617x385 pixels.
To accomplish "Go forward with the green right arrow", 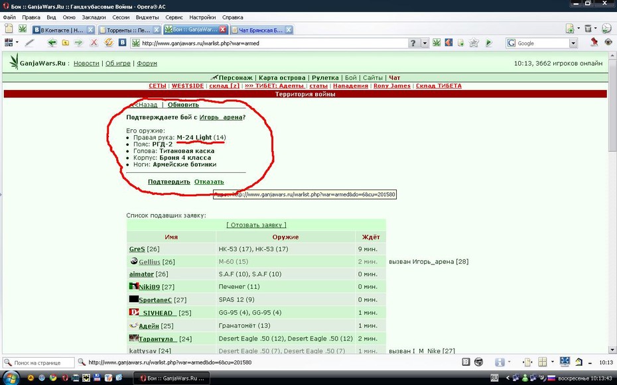I will coord(79,43).
